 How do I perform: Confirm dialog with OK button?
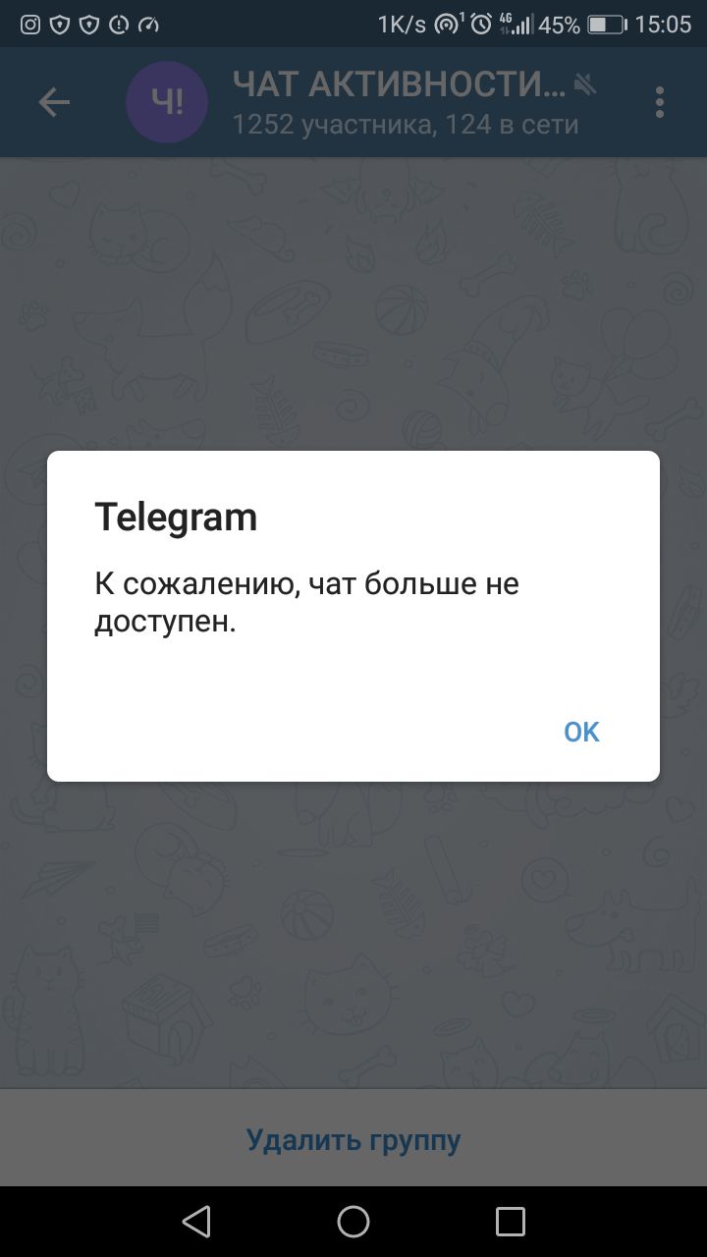[x=581, y=732]
